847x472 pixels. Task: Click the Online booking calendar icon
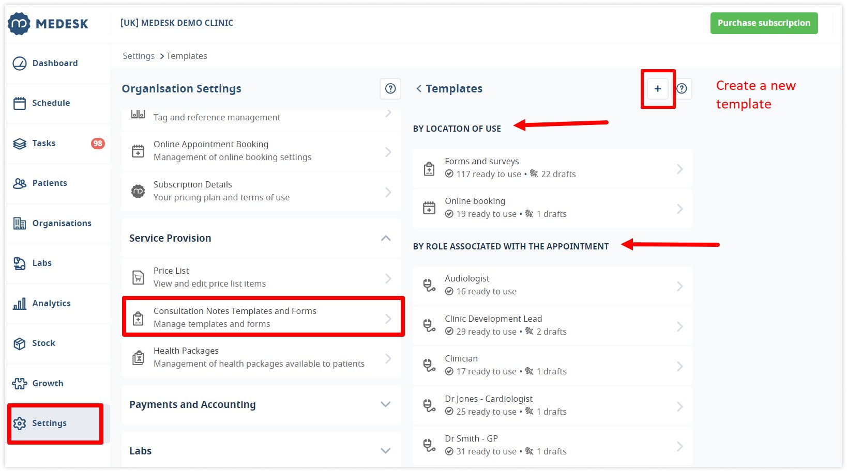point(429,208)
